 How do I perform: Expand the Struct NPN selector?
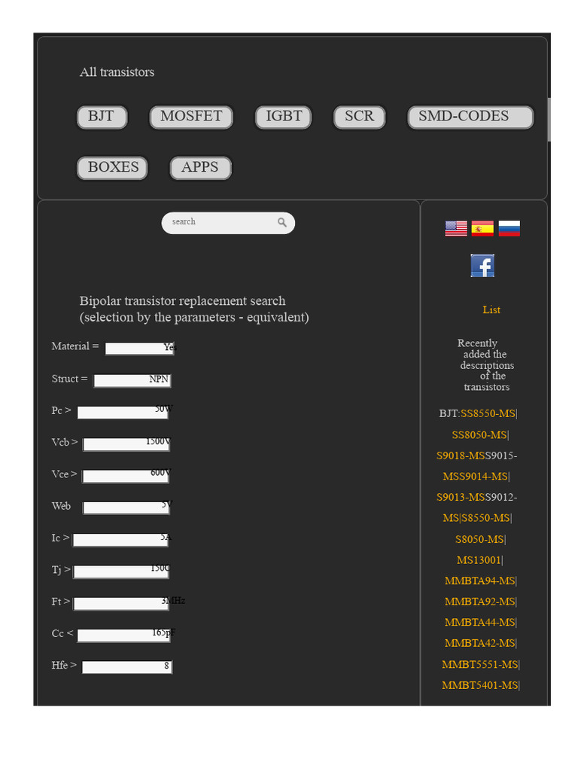tap(132, 381)
